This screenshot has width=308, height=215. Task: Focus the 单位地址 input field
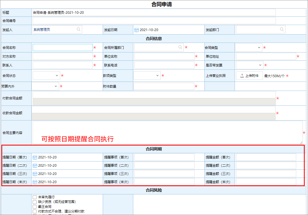coord(266,56)
